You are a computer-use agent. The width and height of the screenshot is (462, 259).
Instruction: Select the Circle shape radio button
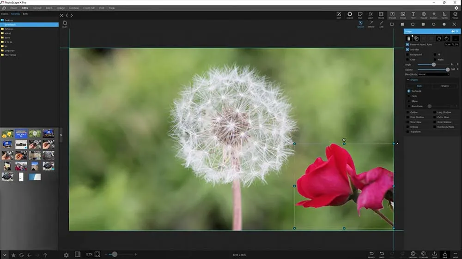408,96
